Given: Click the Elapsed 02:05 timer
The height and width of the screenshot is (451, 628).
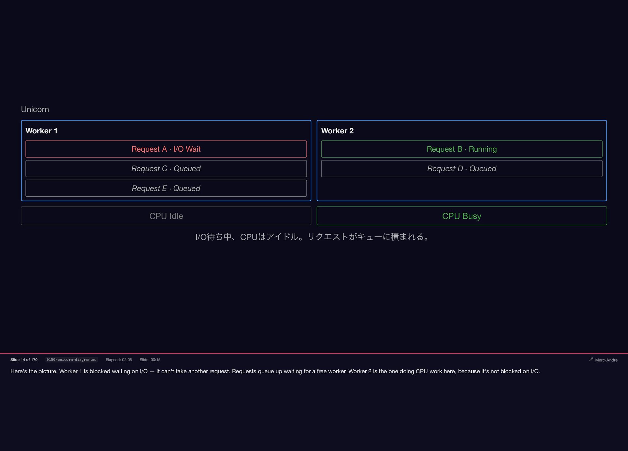Looking at the screenshot, I should coord(118,359).
